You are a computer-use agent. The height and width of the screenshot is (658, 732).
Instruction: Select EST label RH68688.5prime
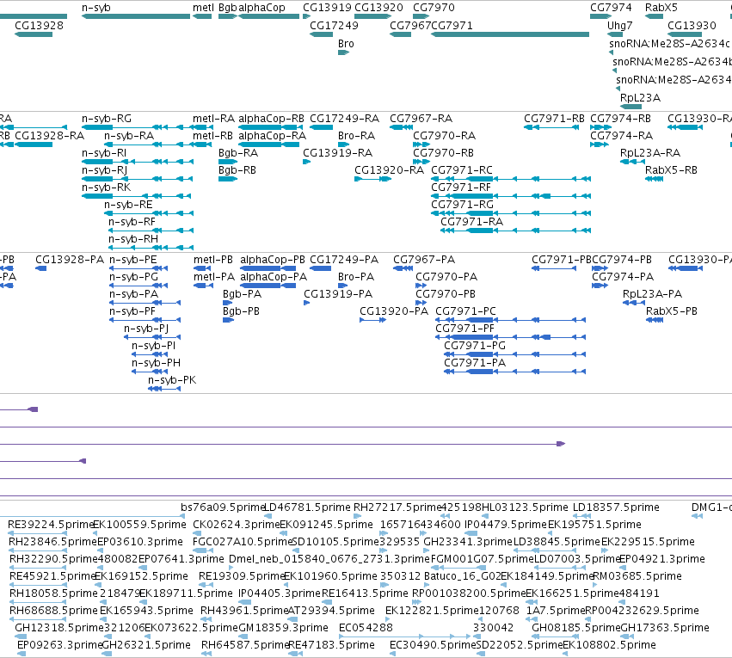[53, 611]
